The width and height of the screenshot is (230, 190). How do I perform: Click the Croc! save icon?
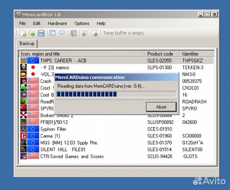click(x=24, y=88)
